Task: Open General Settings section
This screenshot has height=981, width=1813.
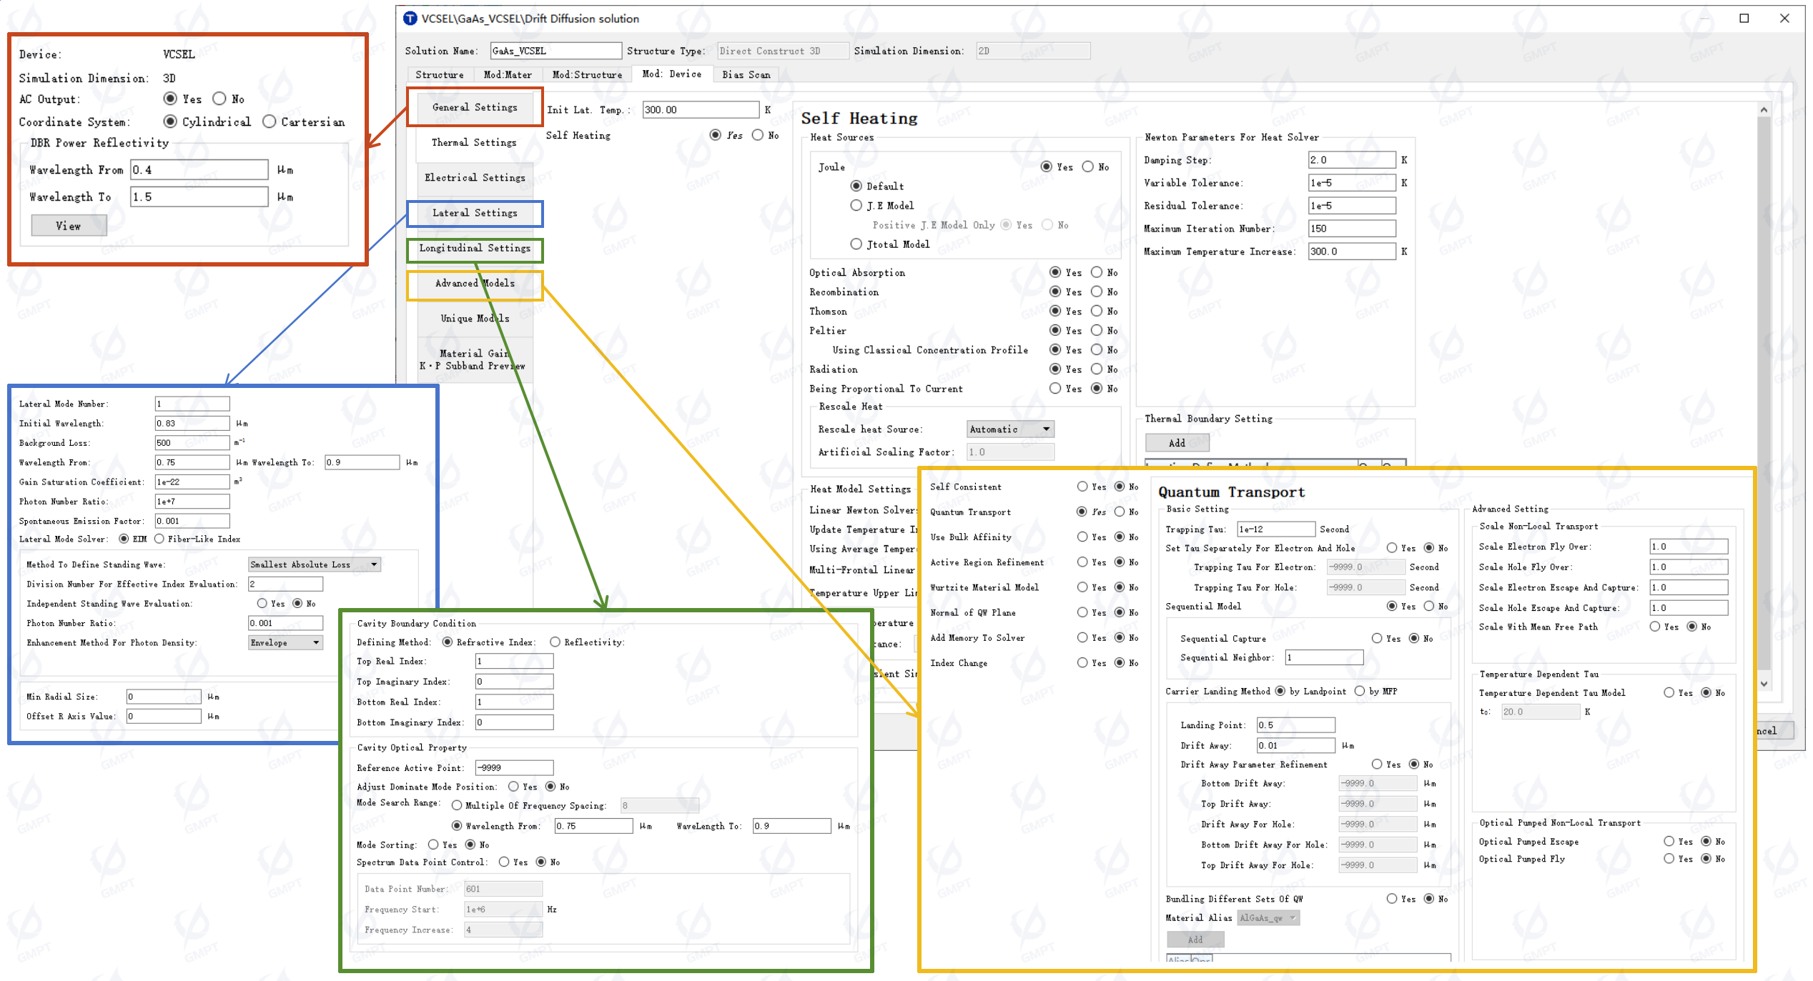Action: tap(475, 107)
